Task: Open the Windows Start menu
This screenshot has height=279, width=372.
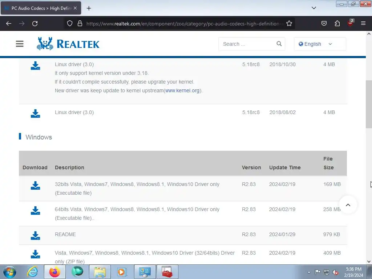Action: tap(10, 272)
